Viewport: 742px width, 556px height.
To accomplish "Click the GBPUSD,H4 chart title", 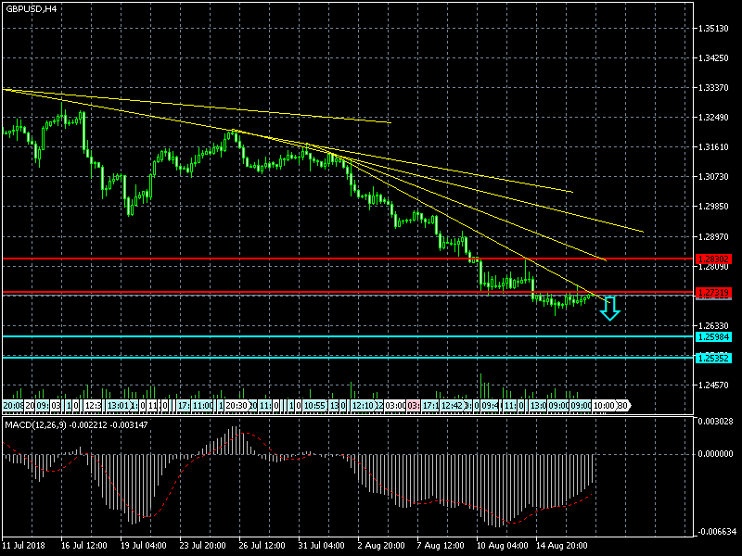I will coord(29,8).
